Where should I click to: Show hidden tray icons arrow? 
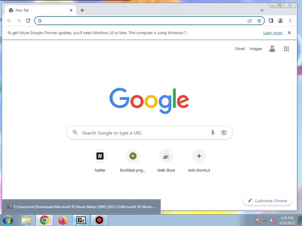tap(251, 220)
